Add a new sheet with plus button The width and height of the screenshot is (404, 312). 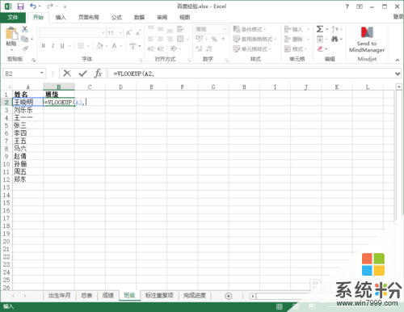coord(229,296)
